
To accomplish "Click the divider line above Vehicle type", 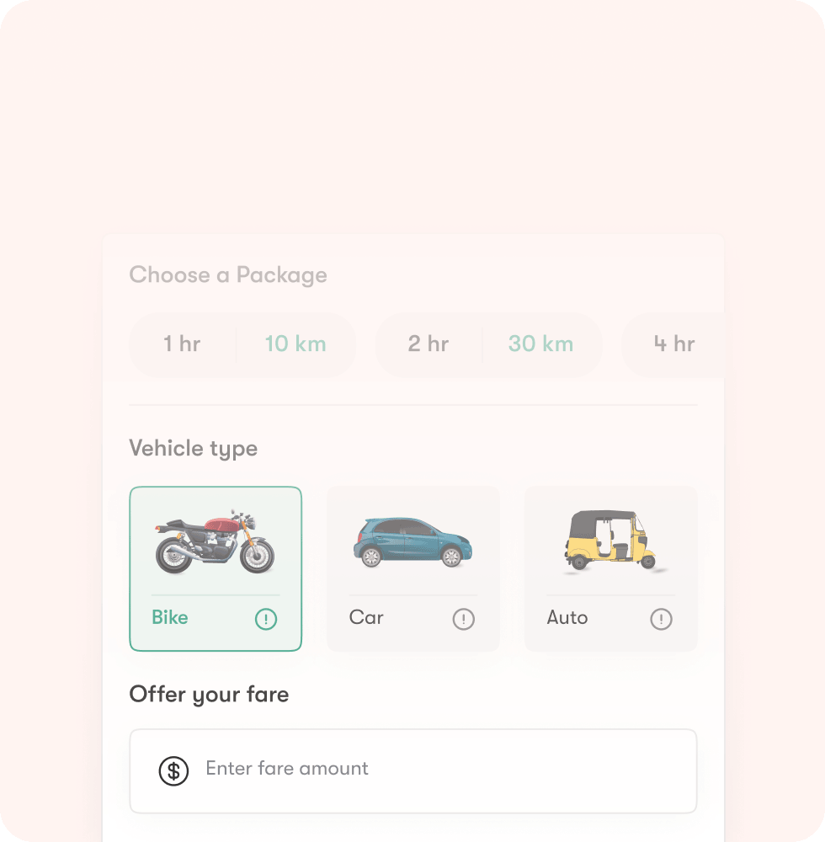I will tap(413, 405).
